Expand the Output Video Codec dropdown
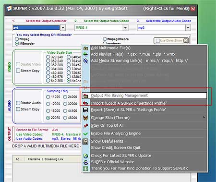Viewport: 216px width, 182px height. 125,28
